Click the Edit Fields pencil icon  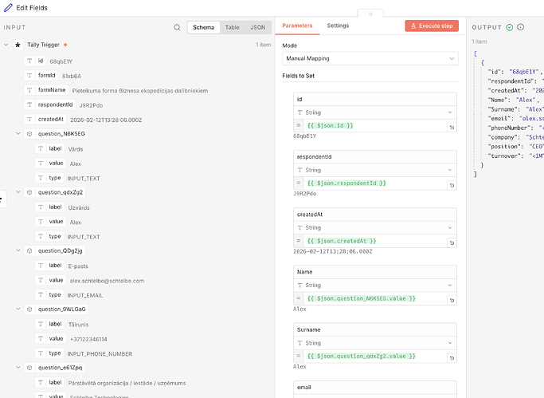click(9, 7)
